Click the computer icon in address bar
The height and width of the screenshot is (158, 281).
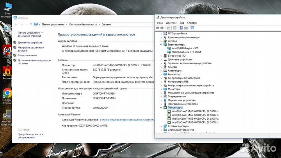pos(36,24)
